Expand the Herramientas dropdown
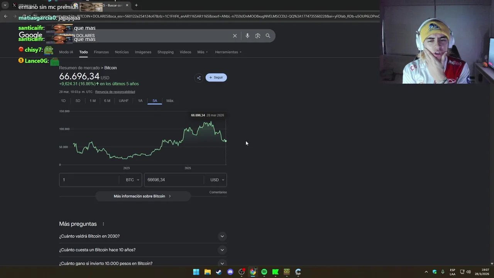494x278 pixels. [228, 52]
